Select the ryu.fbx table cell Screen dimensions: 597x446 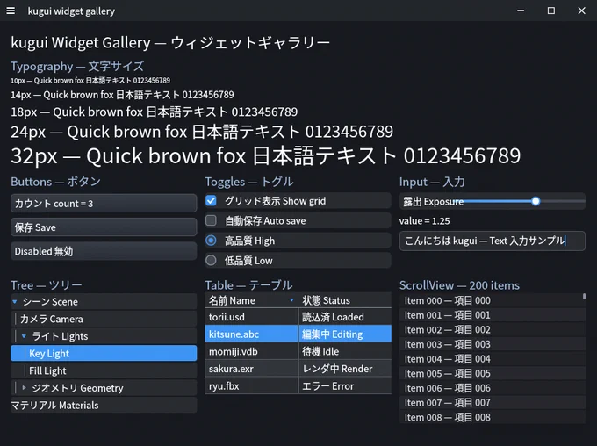click(x=251, y=385)
